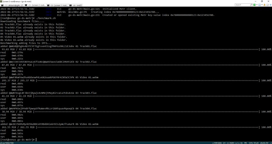Click the [+] new console status bar button
The image size is (272, 144).
coord(228,143)
